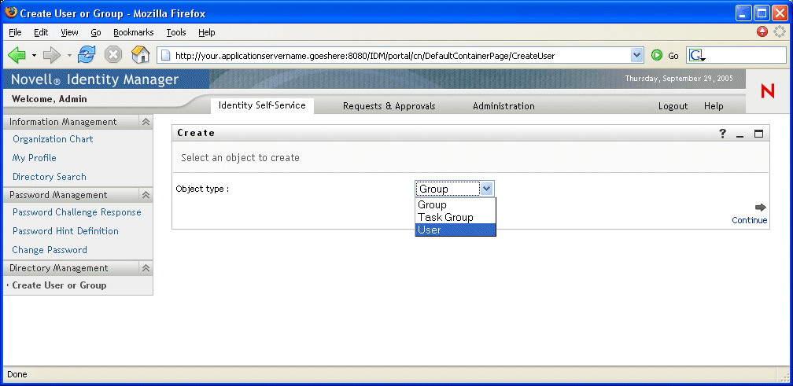Reload the page with the refresh icon
The height and width of the screenshot is (386, 793).
click(87, 55)
